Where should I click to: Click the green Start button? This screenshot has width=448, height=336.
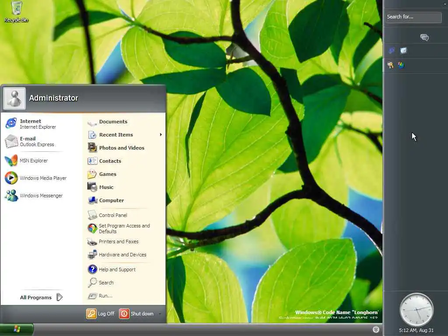pos(17,329)
